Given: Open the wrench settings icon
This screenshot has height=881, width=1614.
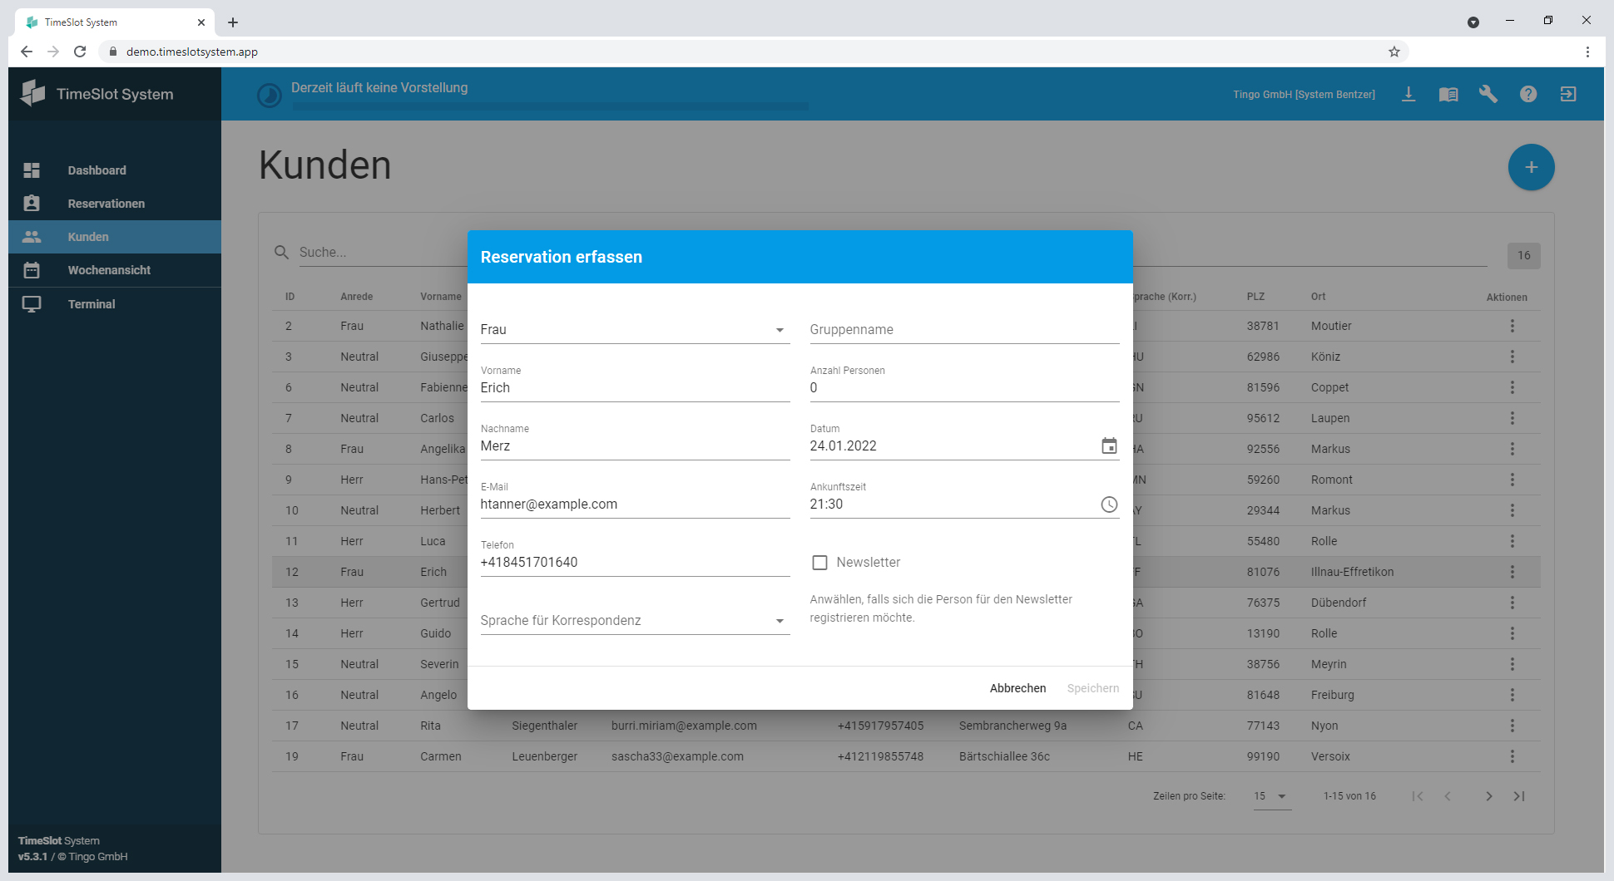Looking at the screenshot, I should (x=1488, y=94).
